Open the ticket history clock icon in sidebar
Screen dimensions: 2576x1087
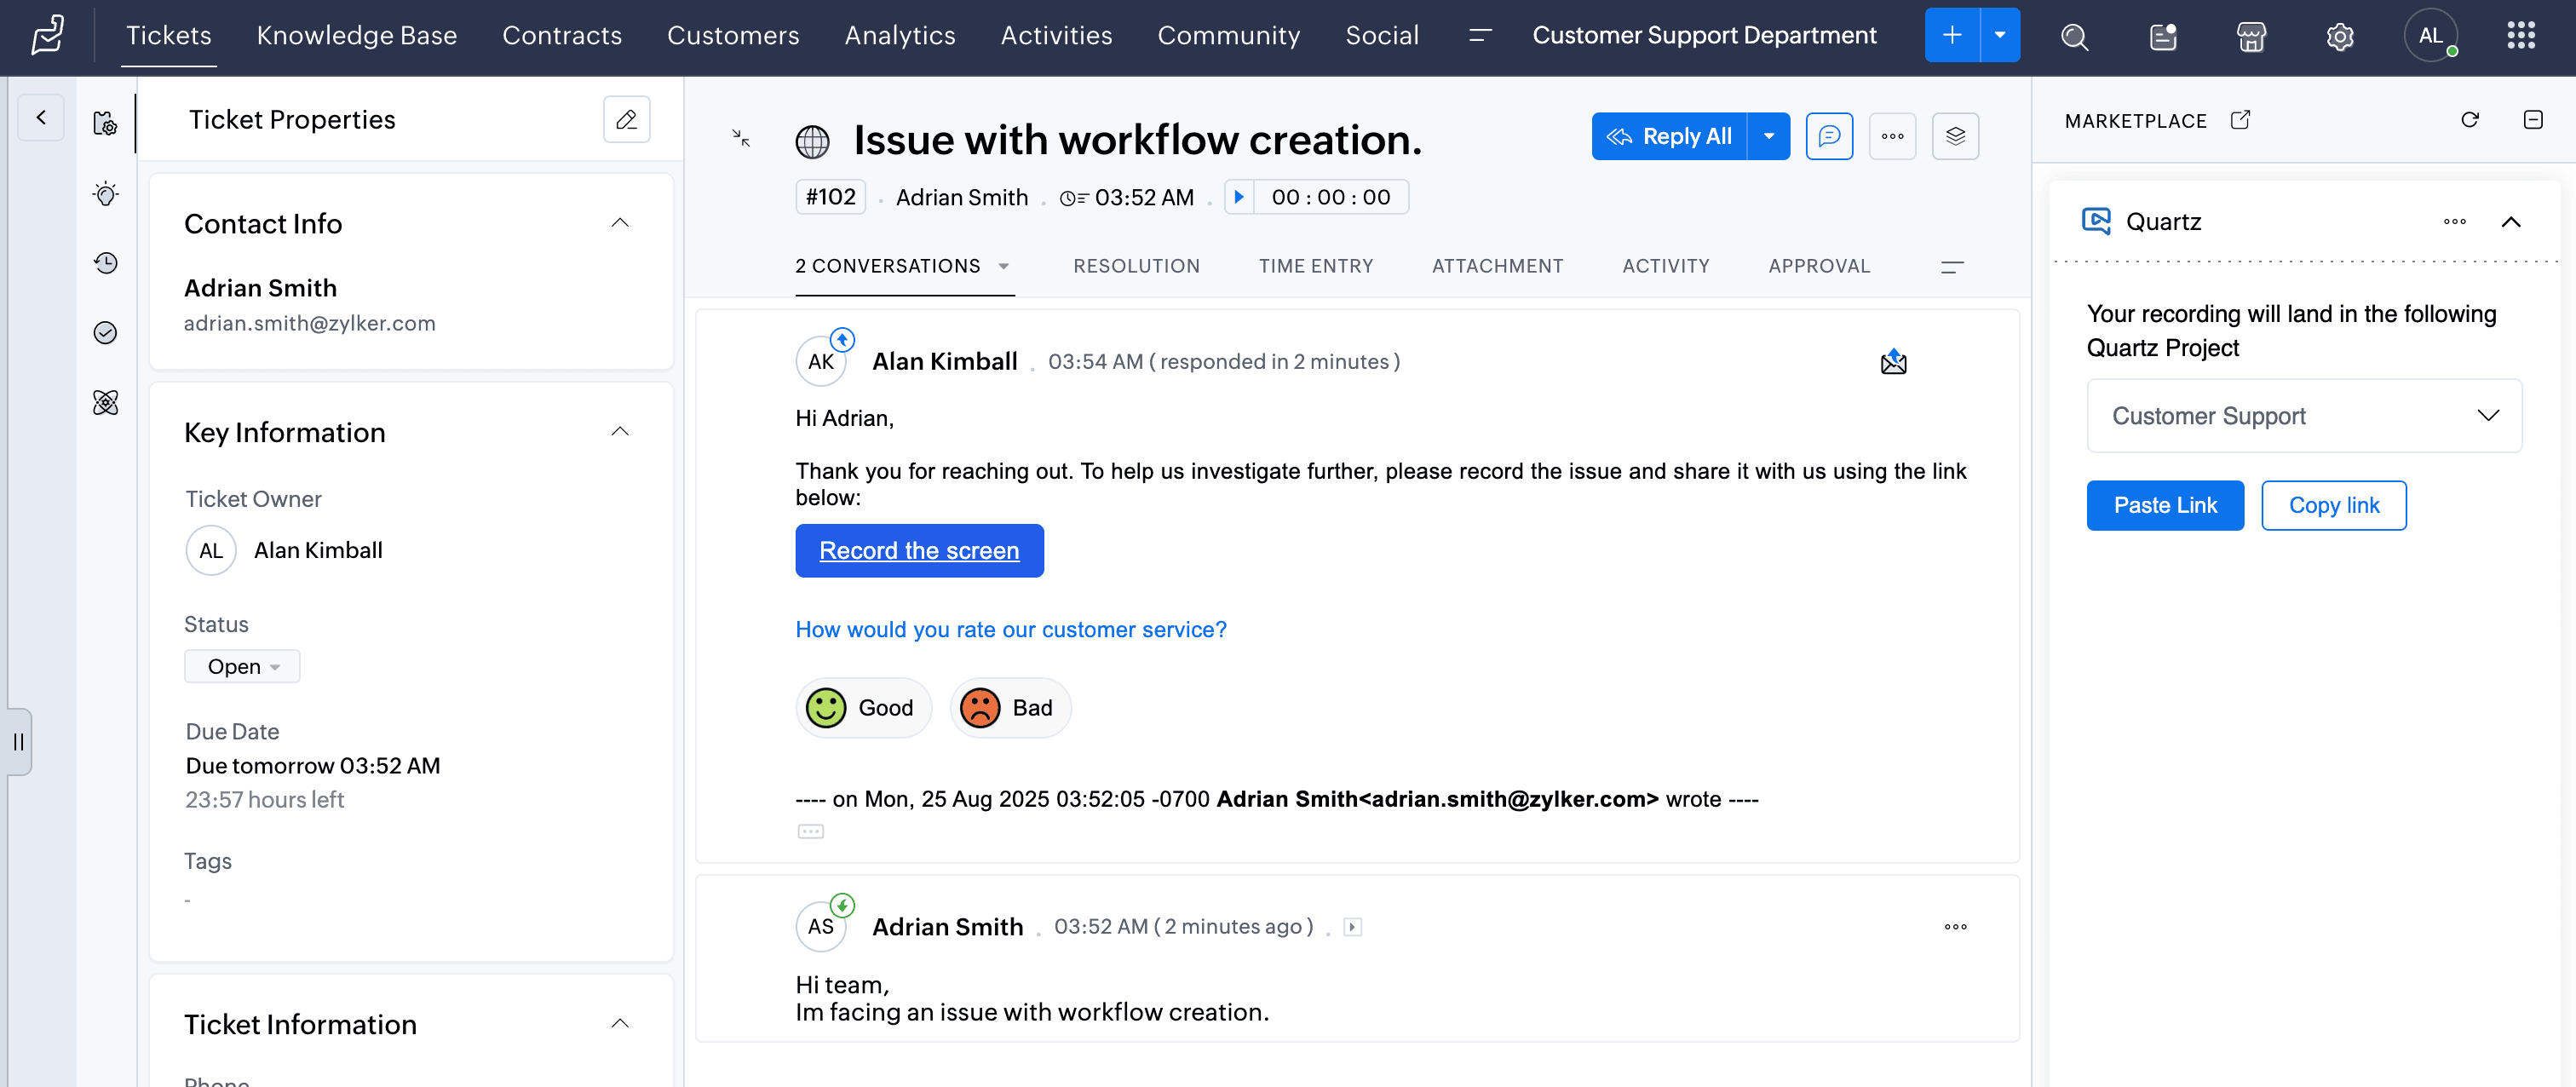105,263
